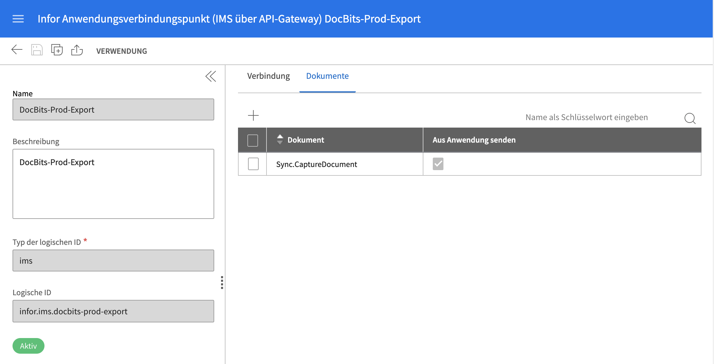
Task: Open the Dokumente tab
Action: 327,76
